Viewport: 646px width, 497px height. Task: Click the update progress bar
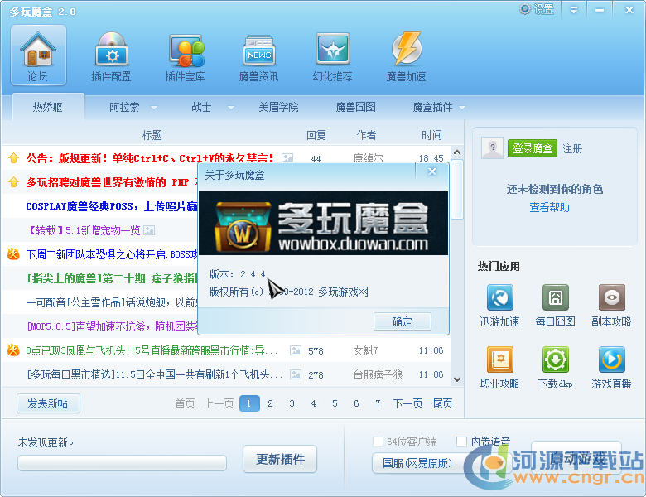click(122, 463)
